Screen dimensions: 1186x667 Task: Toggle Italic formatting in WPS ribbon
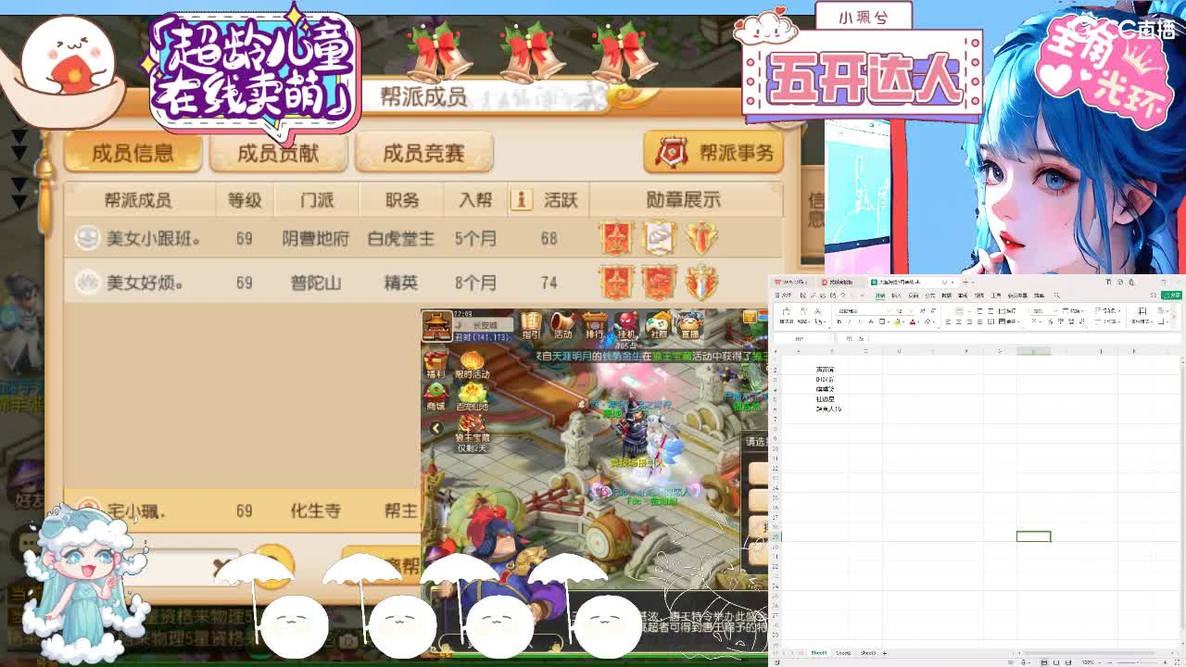[851, 321]
